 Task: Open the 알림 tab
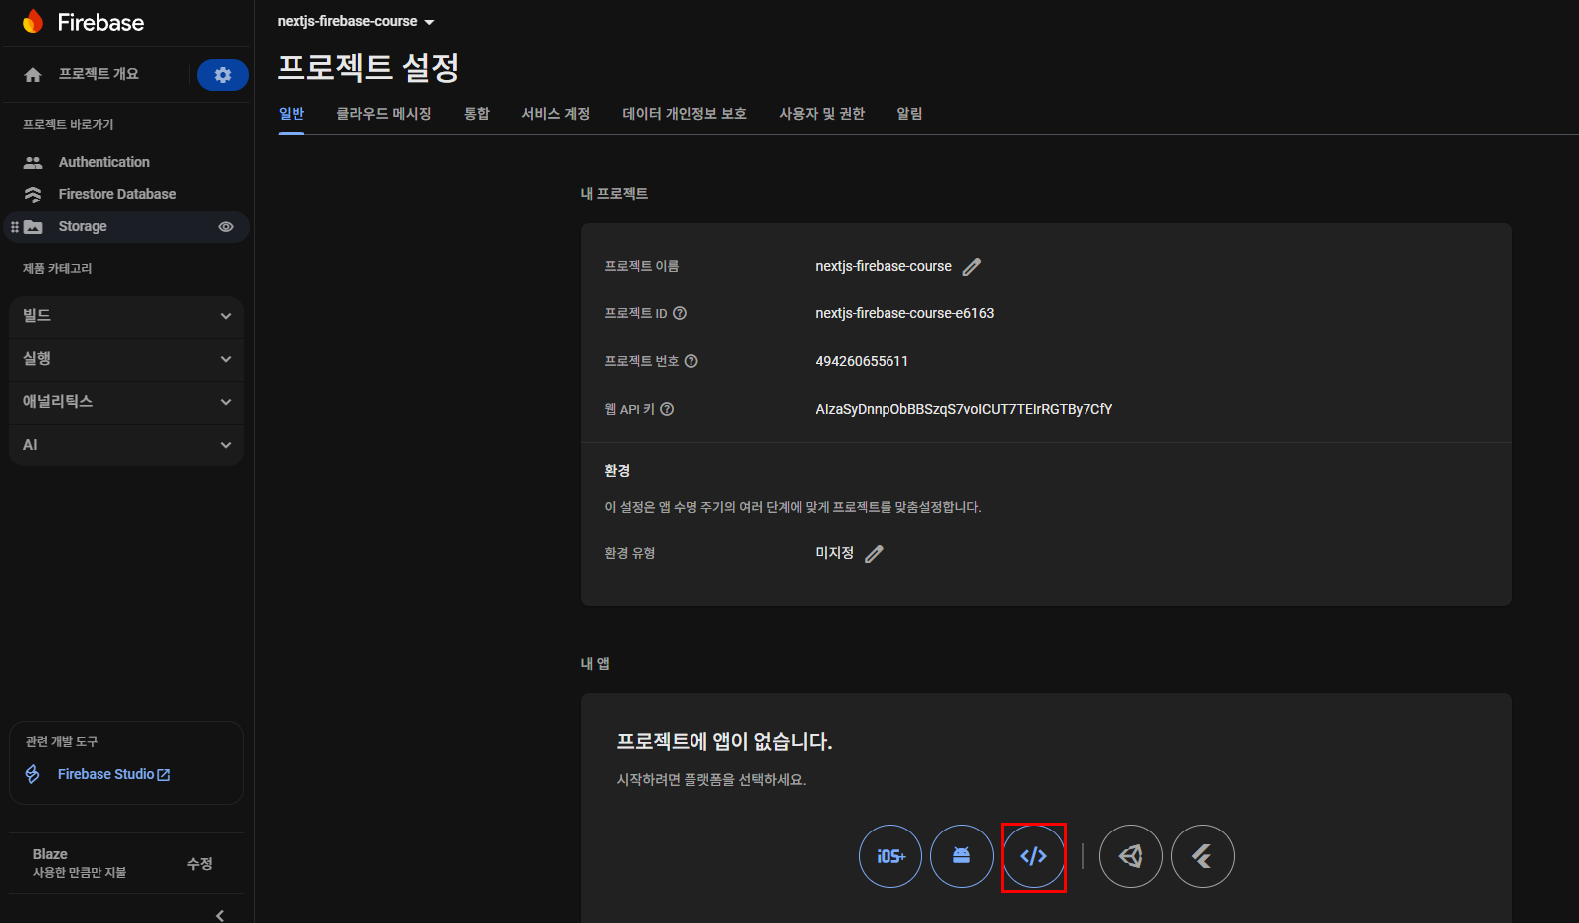click(x=910, y=114)
